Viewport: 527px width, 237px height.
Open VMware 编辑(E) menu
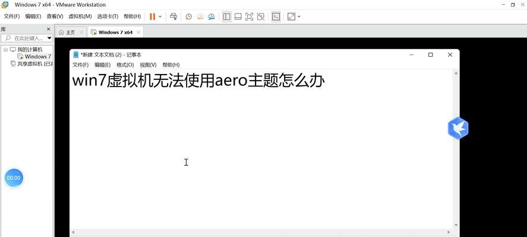(x=33, y=17)
